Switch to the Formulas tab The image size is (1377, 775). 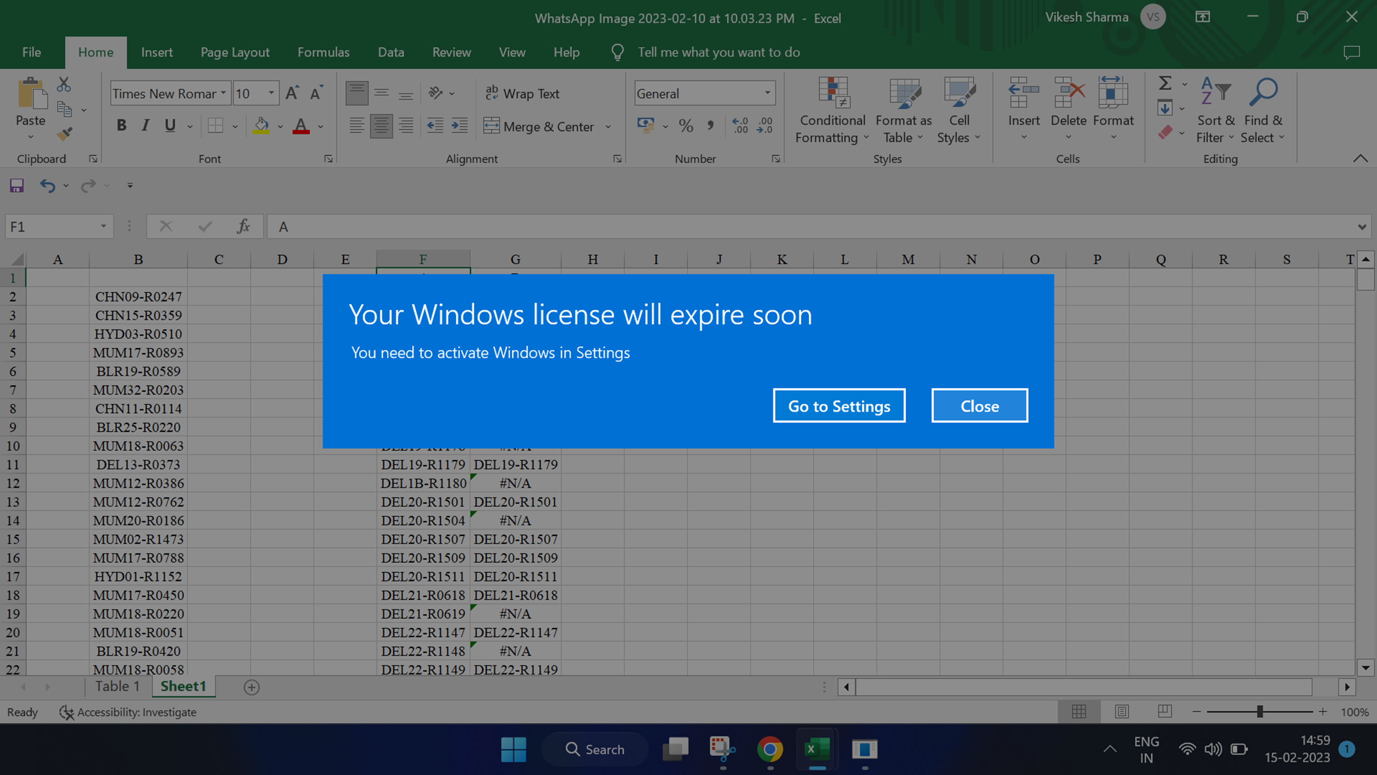click(x=324, y=52)
